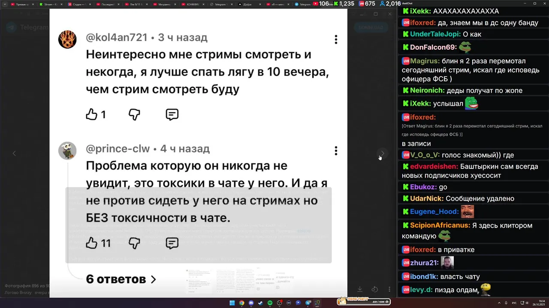The width and height of the screenshot is (549, 308).
Task: Download the photo in Telegram viewer
Action: tap(360, 290)
